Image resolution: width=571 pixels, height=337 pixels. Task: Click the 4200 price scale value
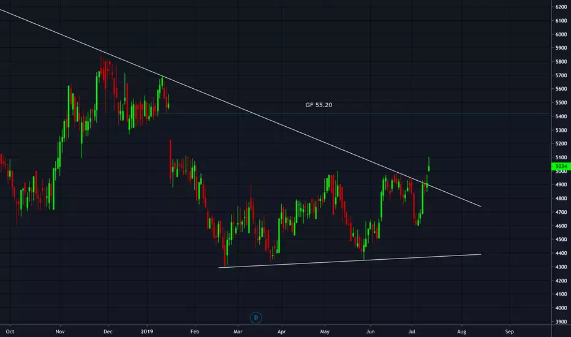coord(561,281)
